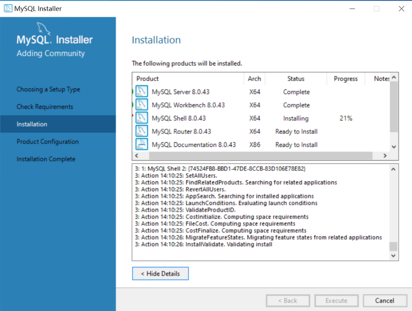The width and height of the screenshot is (412, 311).
Task: Click Ready to Install status for MySQL Router
Action: [x=296, y=132]
